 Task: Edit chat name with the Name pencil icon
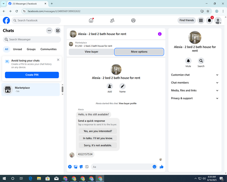[123, 86]
